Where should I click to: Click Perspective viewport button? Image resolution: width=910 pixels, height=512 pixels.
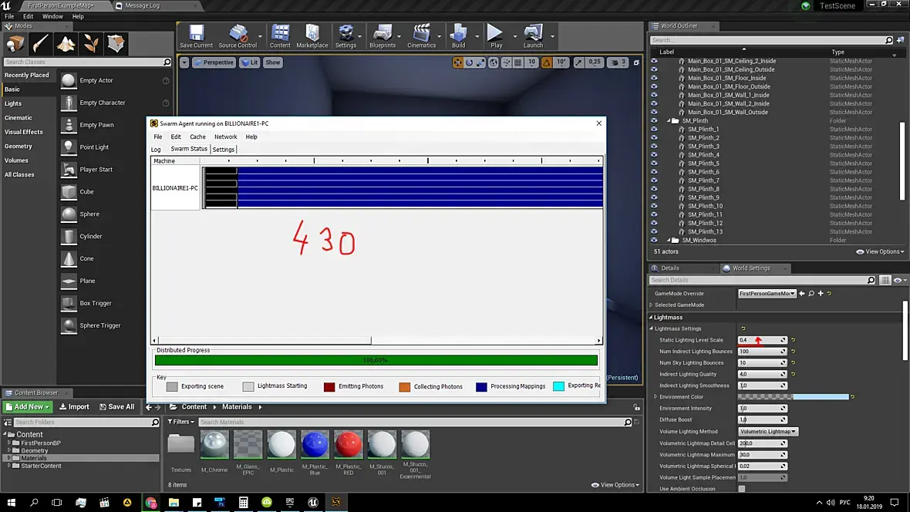[214, 62]
